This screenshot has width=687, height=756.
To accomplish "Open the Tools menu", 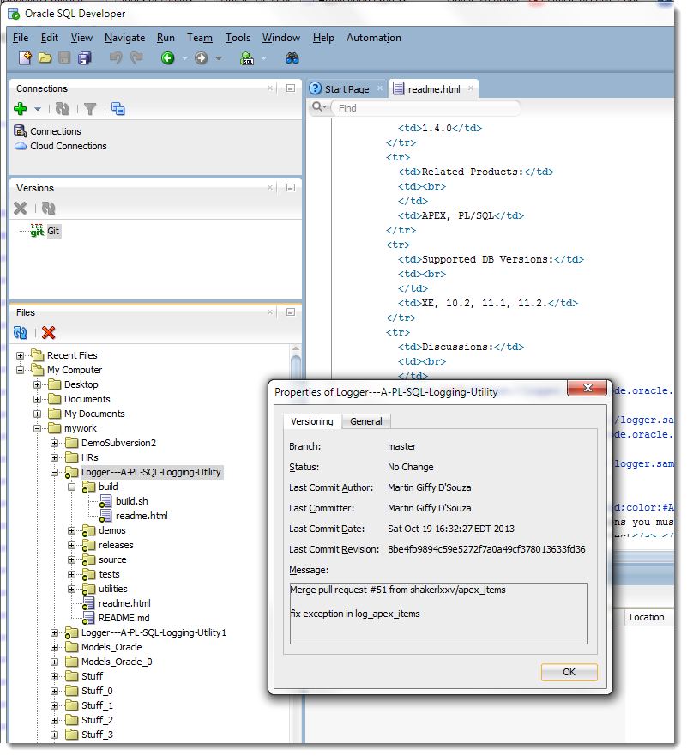I will pyautogui.click(x=238, y=38).
